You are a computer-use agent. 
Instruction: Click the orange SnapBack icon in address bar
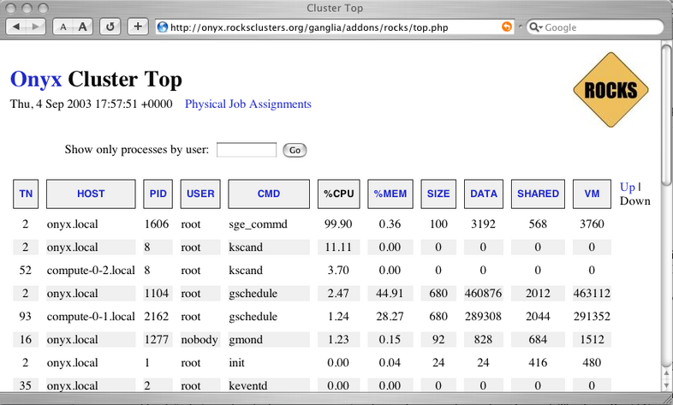point(507,27)
